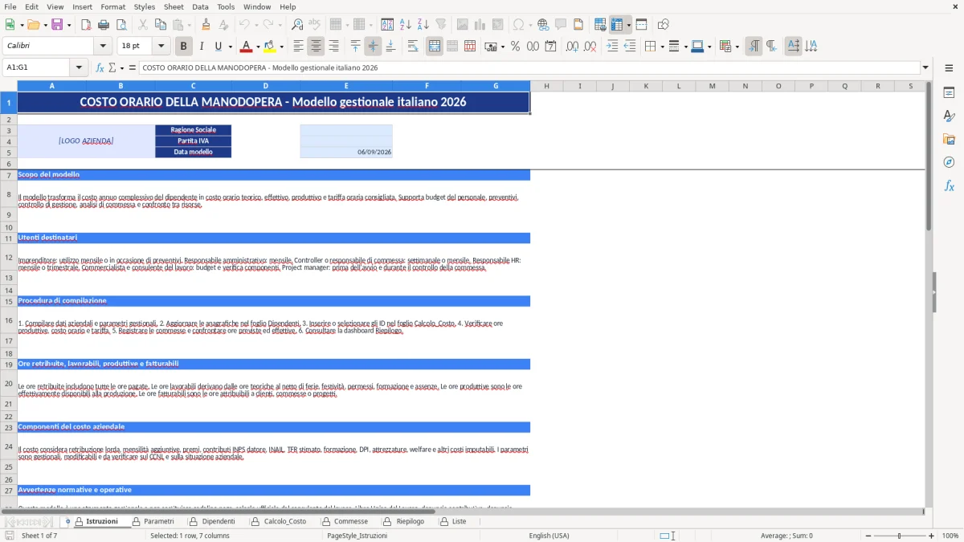Open Borders dropdown arrow
This screenshot has height=542, width=964.
pyautogui.click(x=662, y=47)
